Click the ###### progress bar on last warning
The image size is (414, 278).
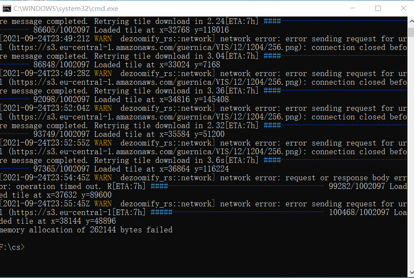pyautogui.click(x=161, y=212)
